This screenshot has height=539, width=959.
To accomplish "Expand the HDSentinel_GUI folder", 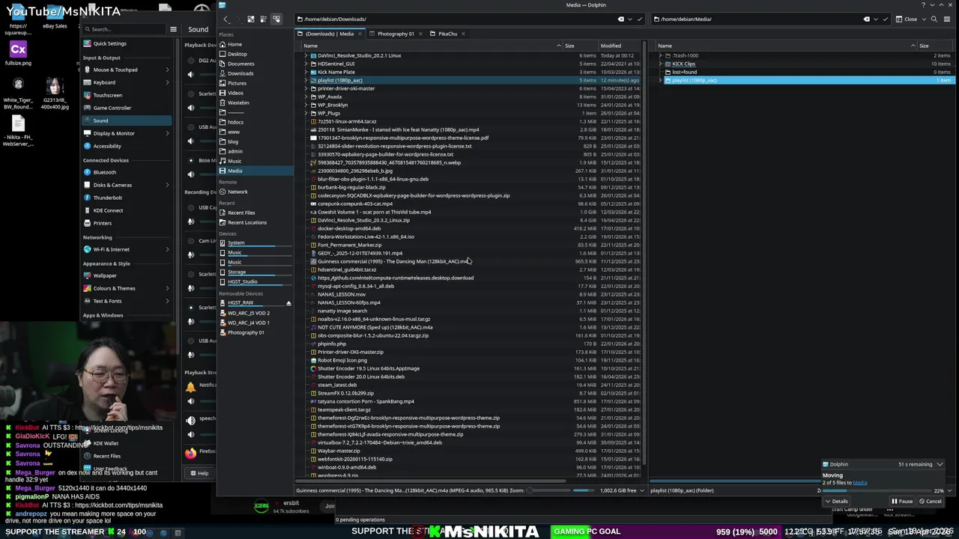I will (x=306, y=64).
